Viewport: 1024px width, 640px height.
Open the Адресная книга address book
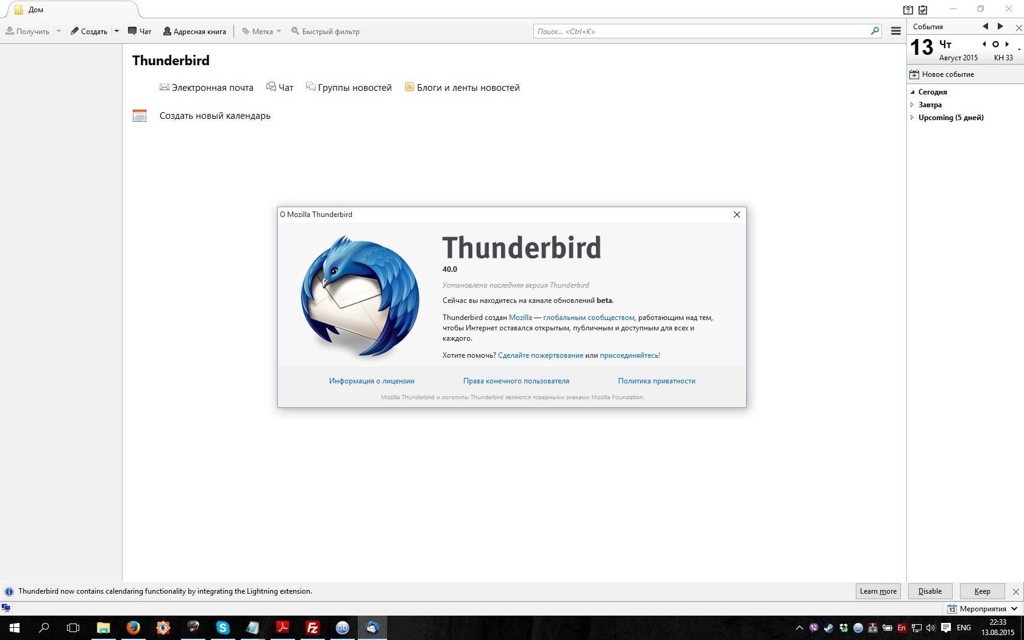(x=194, y=31)
